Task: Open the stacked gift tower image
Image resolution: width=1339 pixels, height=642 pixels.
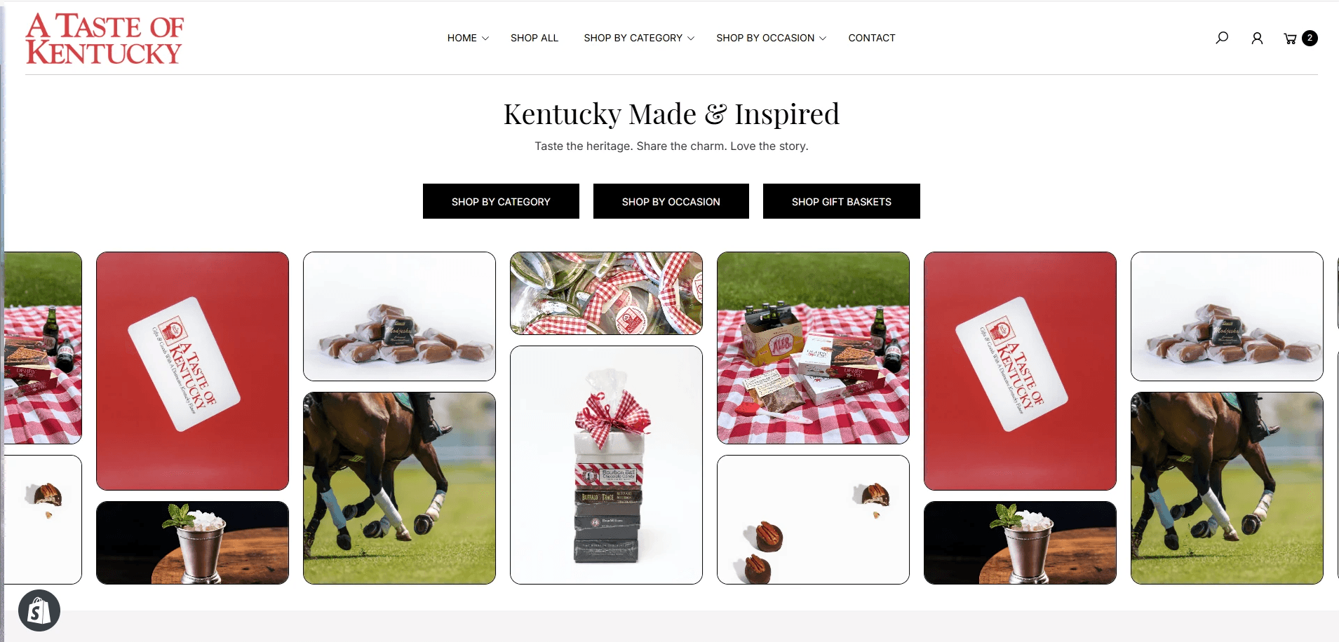Action: pyautogui.click(x=606, y=465)
